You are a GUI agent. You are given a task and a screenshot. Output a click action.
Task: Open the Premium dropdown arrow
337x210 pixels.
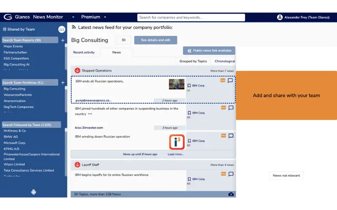[x=105, y=17]
